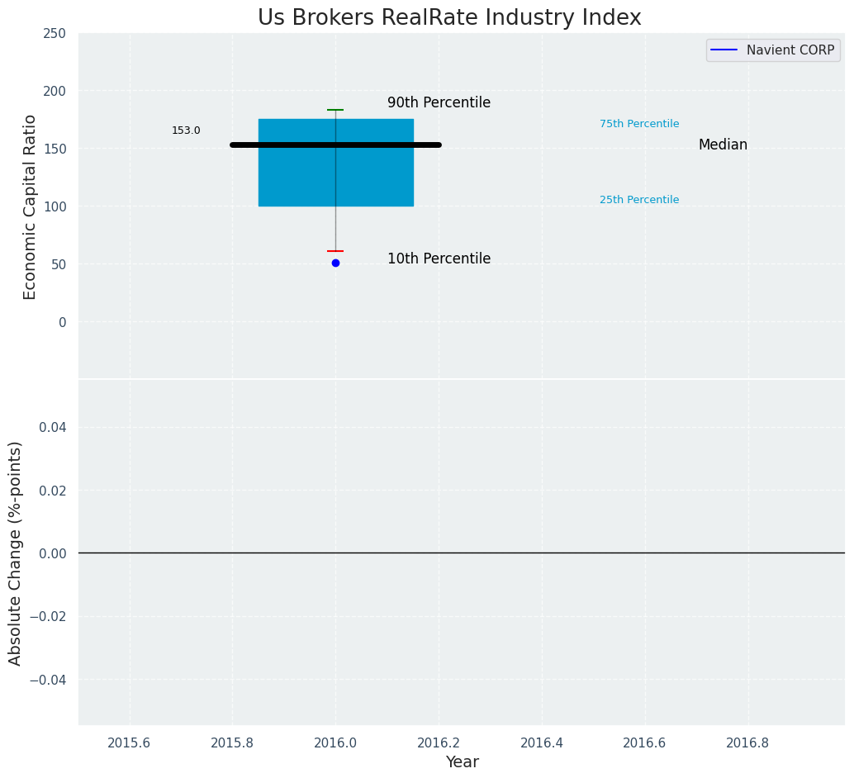
Task: Click the Economic Capital Ratio axis label
Action: point(30,207)
